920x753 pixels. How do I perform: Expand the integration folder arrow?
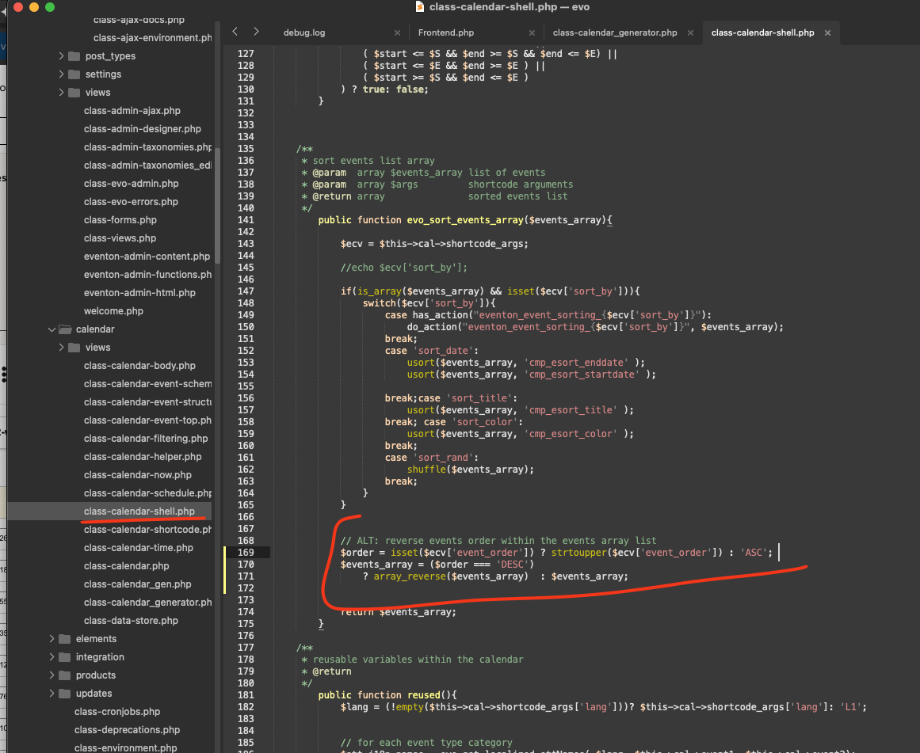pos(52,657)
